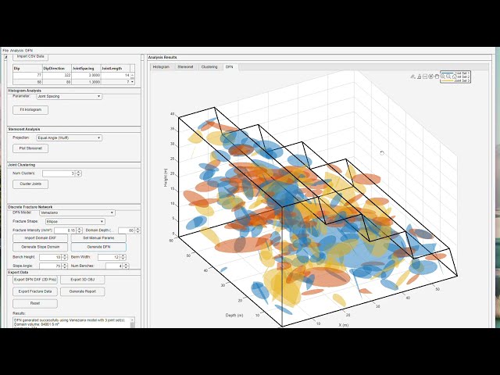Click the Plot Stereonet button

(x=30, y=148)
